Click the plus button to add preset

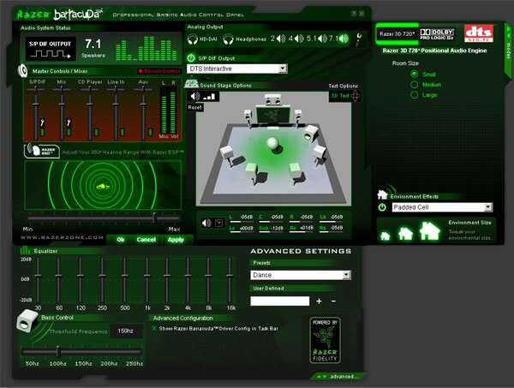coord(319,301)
